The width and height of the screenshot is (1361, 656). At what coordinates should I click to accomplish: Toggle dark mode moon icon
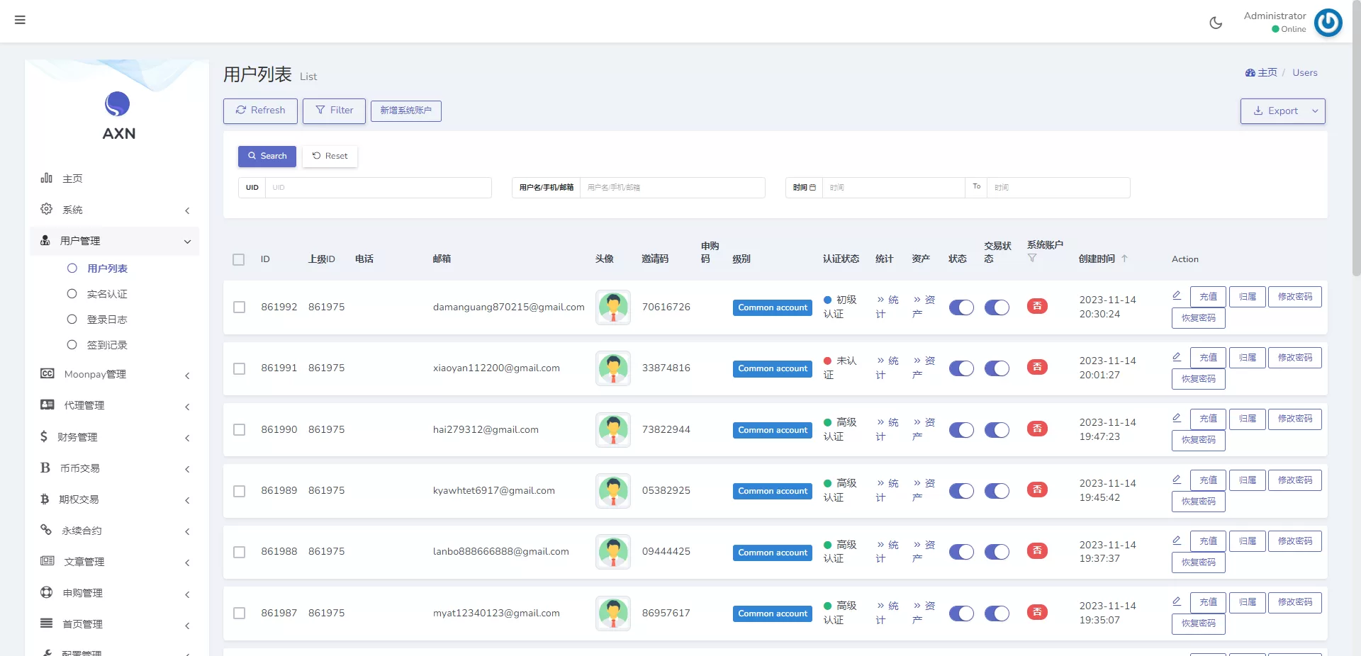pyautogui.click(x=1216, y=23)
